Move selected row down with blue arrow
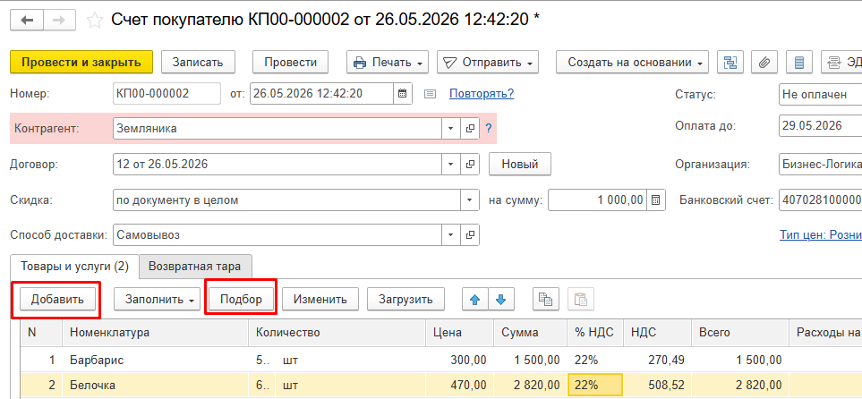The height and width of the screenshot is (399, 862). coord(500,300)
